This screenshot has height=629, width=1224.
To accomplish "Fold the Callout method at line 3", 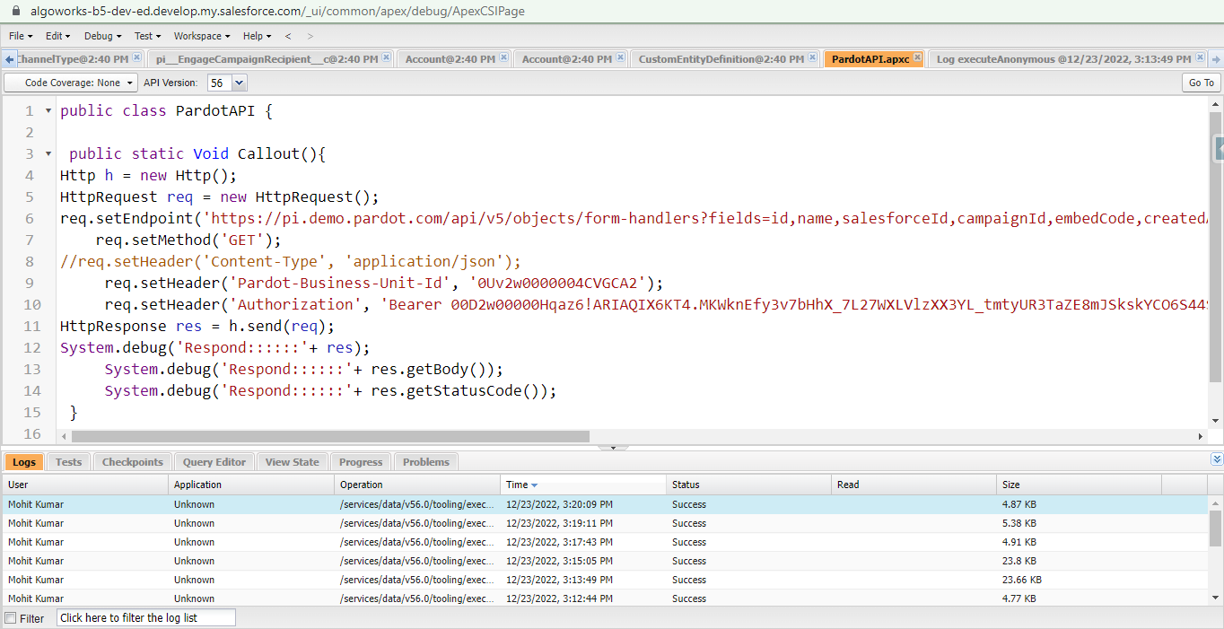I will (x=48, y=154).
